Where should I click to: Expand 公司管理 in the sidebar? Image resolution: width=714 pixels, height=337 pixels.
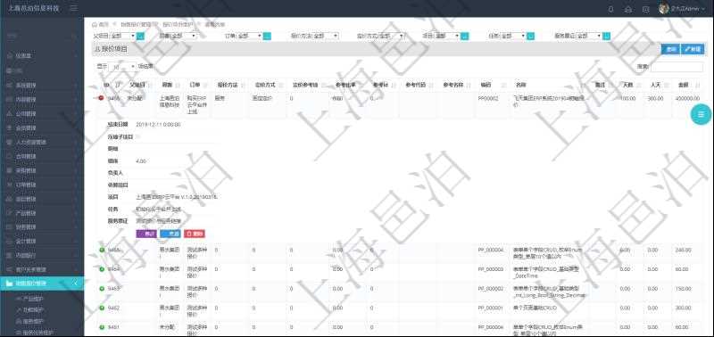[42, 114]
